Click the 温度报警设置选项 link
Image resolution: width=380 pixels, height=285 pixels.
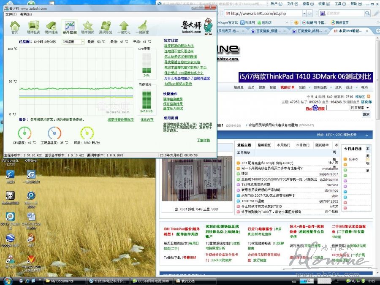(120, 119)
